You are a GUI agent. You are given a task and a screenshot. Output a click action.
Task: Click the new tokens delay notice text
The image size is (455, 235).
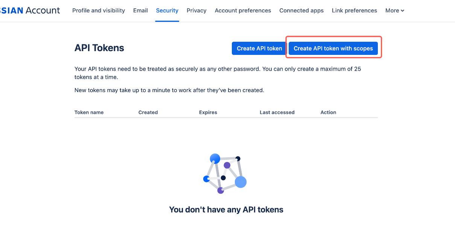click(x=169, y=90)
